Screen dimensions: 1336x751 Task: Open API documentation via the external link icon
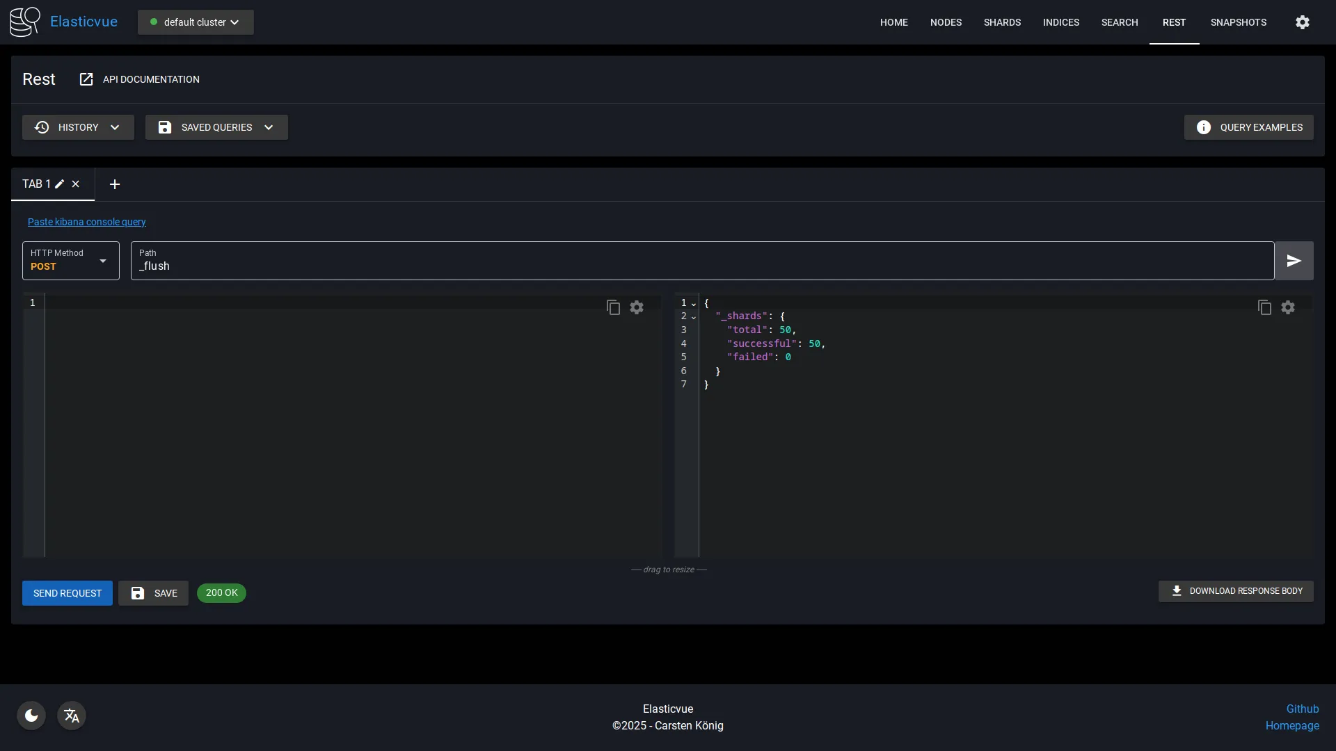(86, 79)
